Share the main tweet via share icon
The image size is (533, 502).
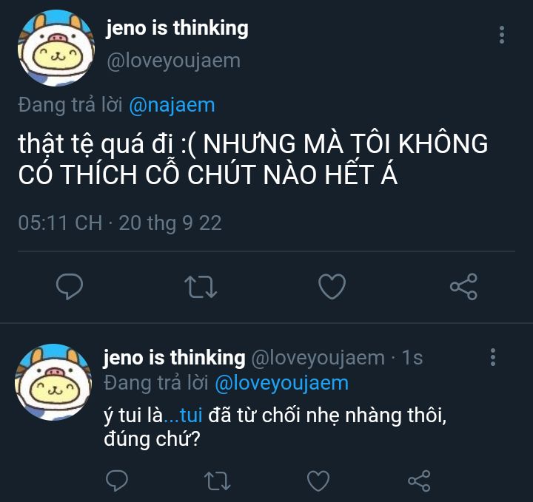click(463, 287)
